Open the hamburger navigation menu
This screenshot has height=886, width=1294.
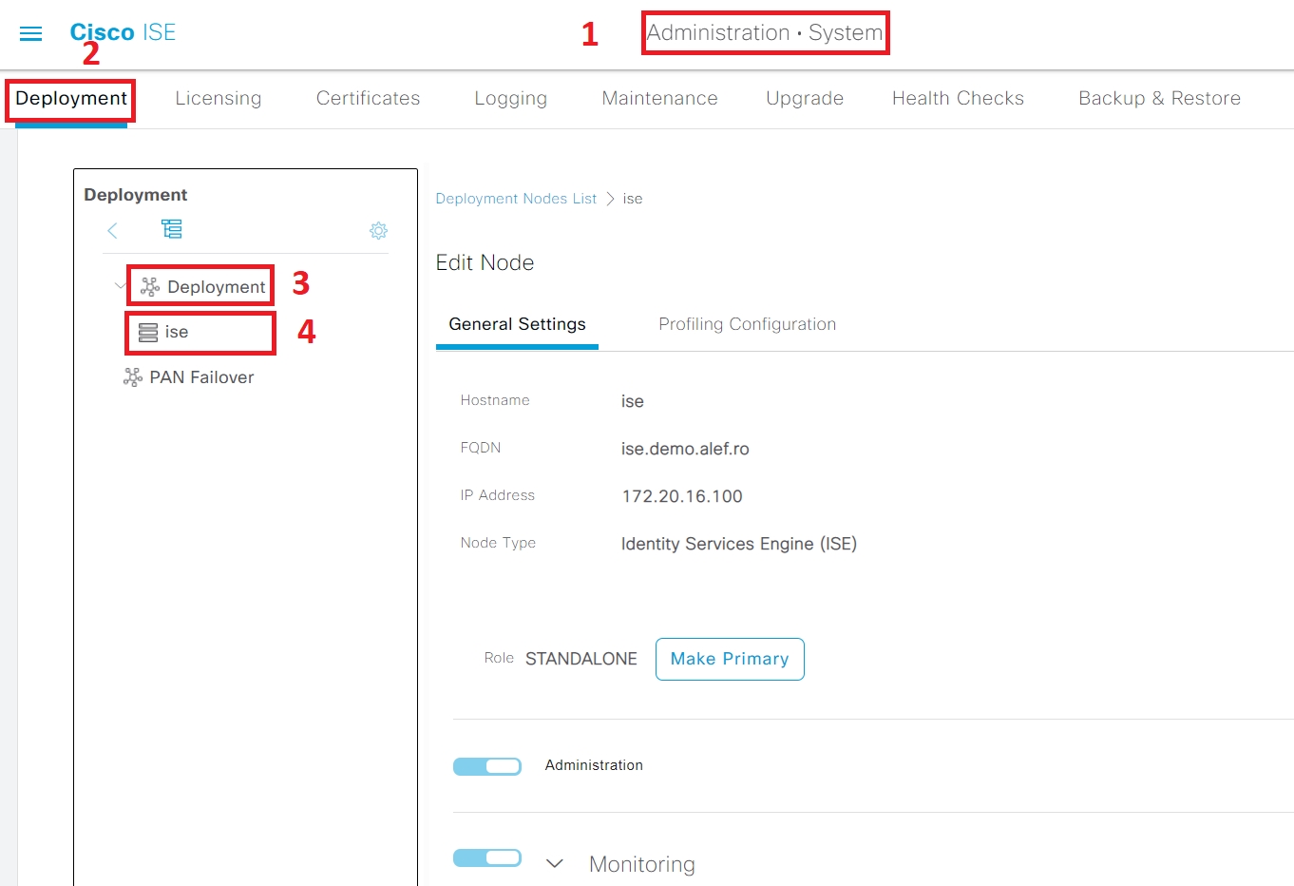[31, 34]
